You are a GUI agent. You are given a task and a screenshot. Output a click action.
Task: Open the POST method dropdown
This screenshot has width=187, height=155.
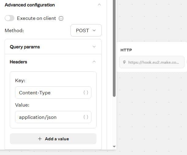(86, 31)
